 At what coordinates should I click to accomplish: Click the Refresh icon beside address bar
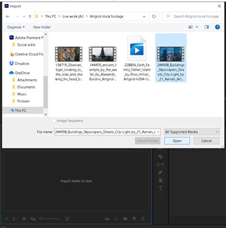coord(154,16)
